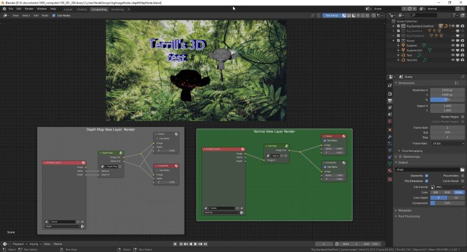Viewport: 467px width, 252px height.
Task: Select the Text.001 object in outliner
Action: [412, 60]
